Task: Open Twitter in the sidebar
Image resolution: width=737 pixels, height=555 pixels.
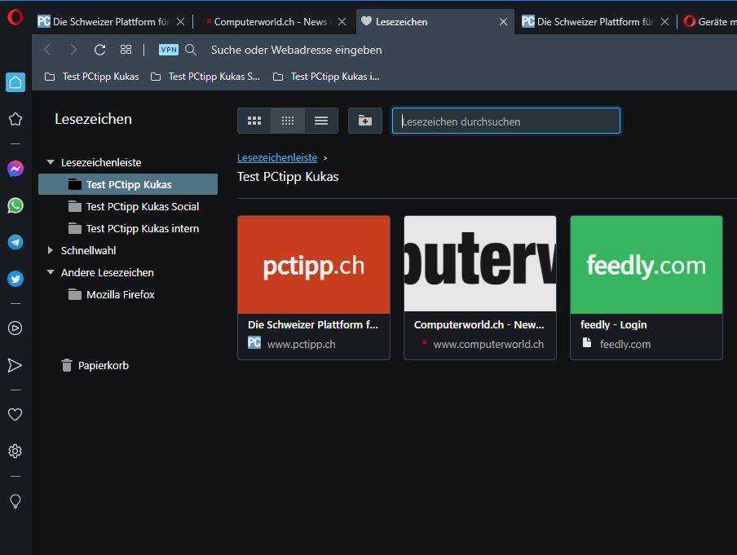Action: (15, 279)
